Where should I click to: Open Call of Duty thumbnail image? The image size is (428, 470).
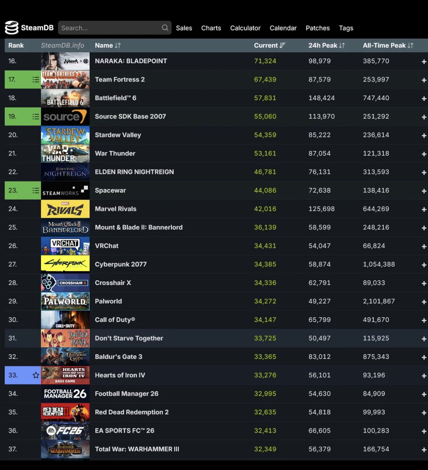(x=65, y=320)
